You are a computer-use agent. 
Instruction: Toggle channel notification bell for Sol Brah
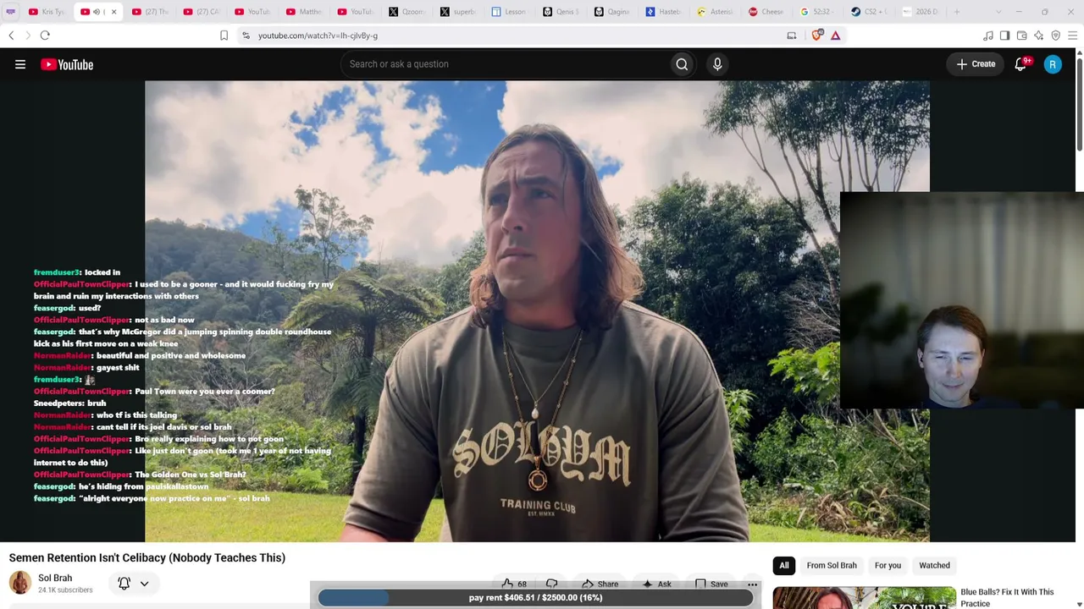pos(124,583)
